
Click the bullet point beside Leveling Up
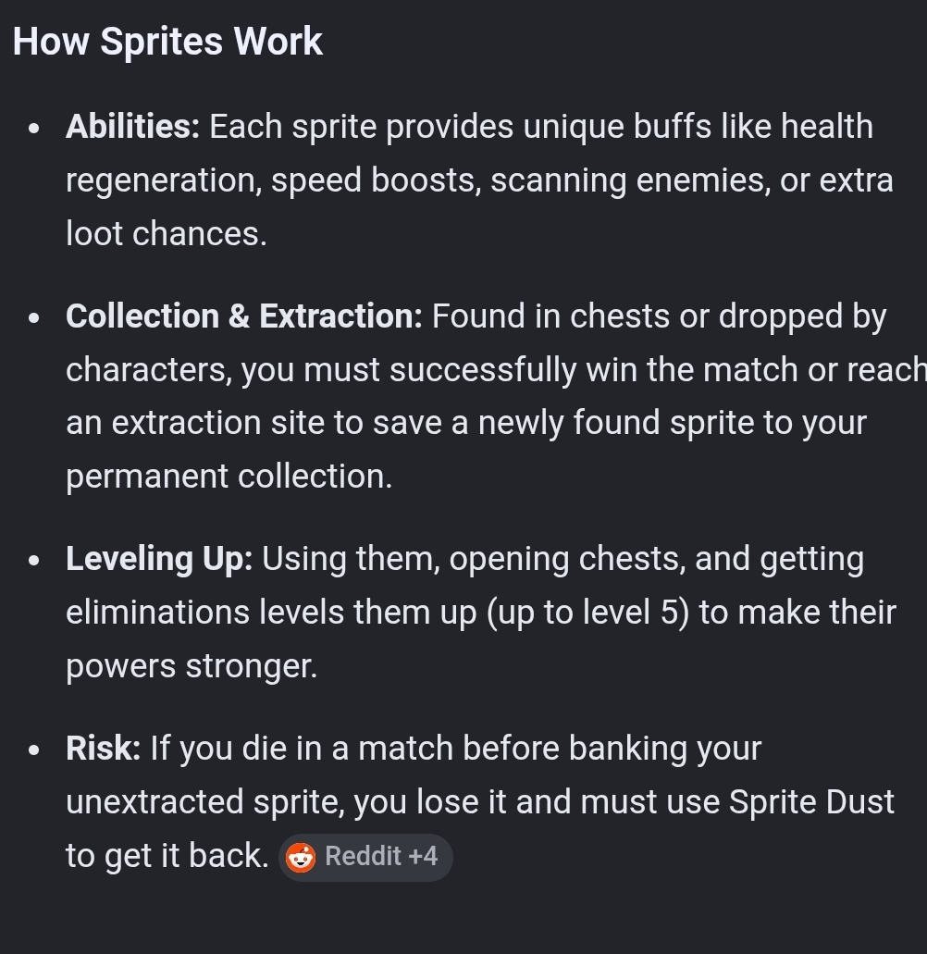[x=34, y=561]
